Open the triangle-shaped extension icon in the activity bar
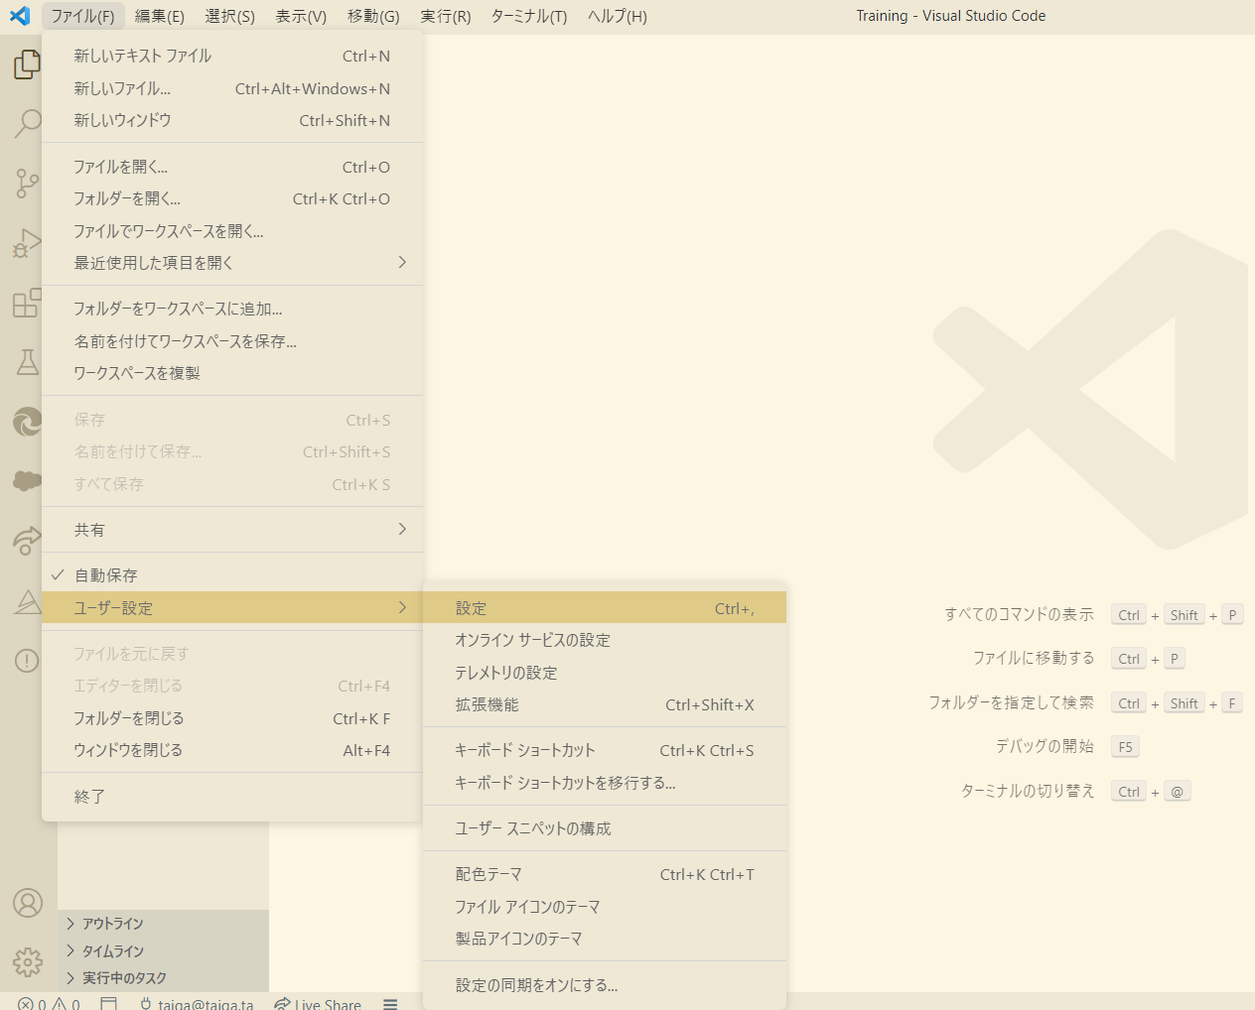This screenshot has height=1010, width=1255. click(27, 601)
